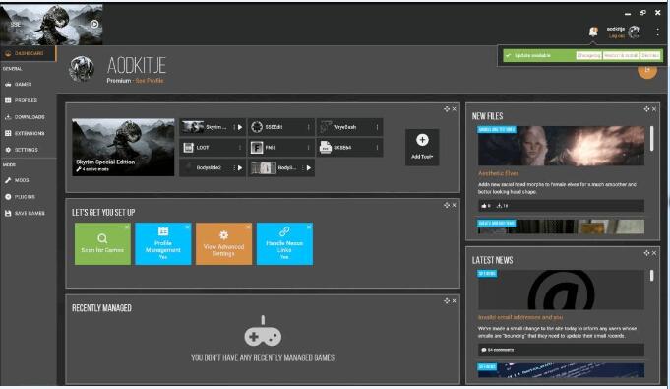670x389 pixels.
Task: Click the Wrye Bash tool icon
Action: pos(326,127)
